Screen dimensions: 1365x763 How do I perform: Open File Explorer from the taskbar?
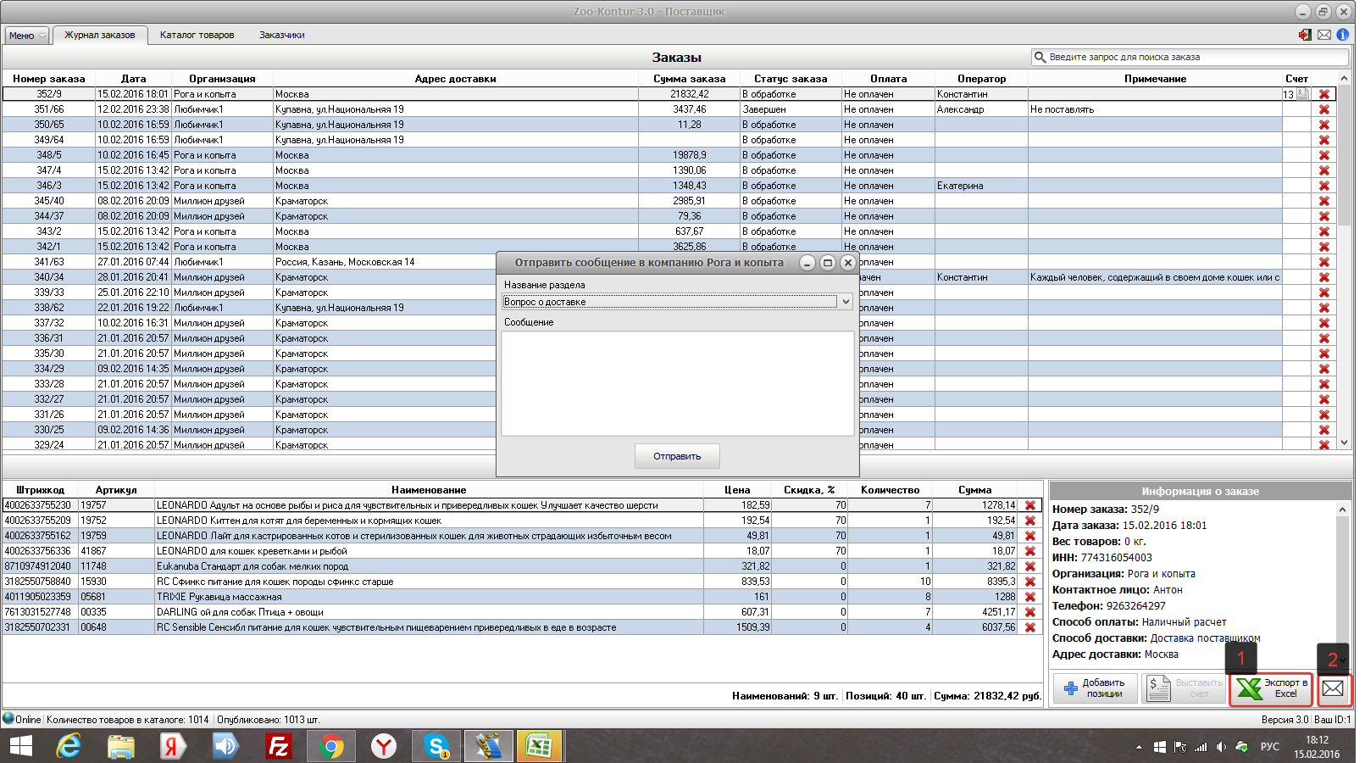pos(121,746)
